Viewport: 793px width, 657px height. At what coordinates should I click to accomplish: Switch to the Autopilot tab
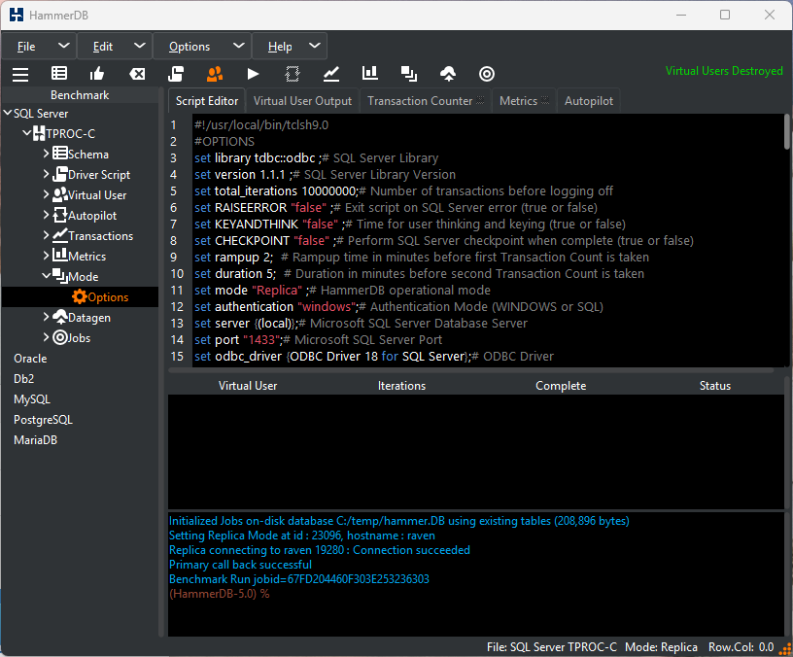pos(589,101)
